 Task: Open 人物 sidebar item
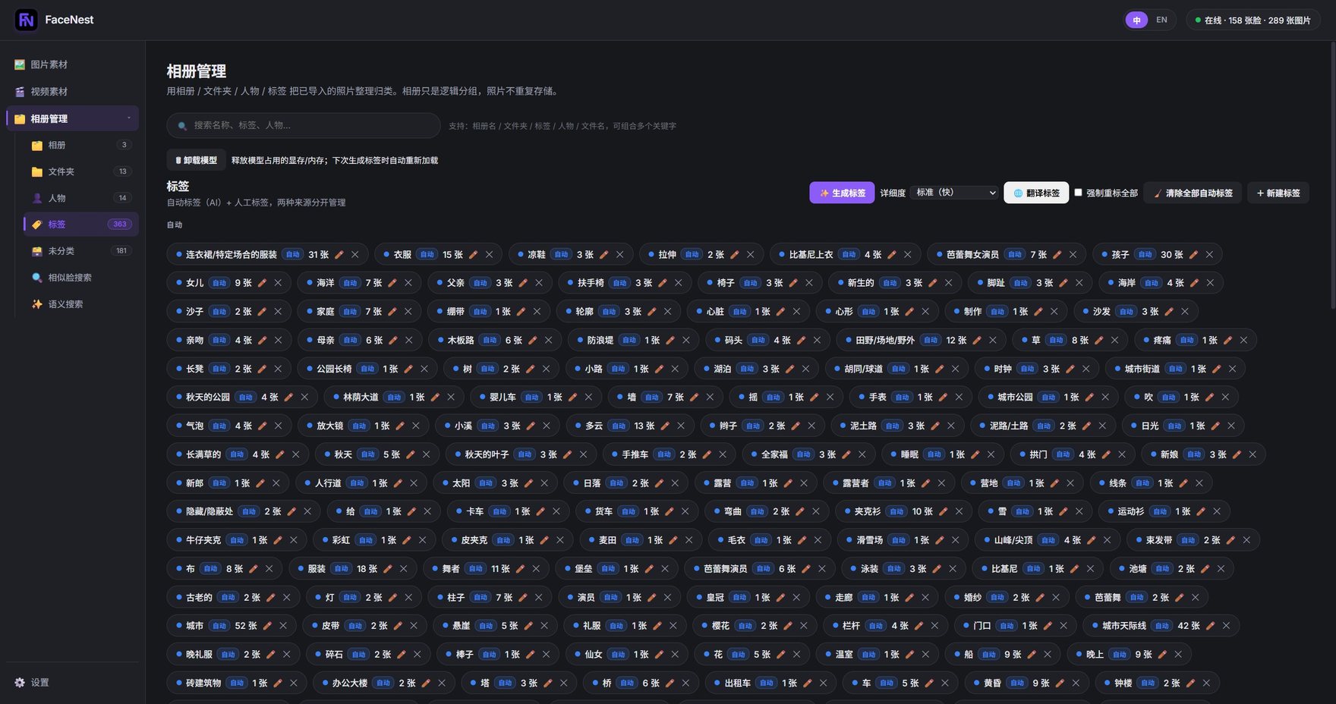coord(81,198)
